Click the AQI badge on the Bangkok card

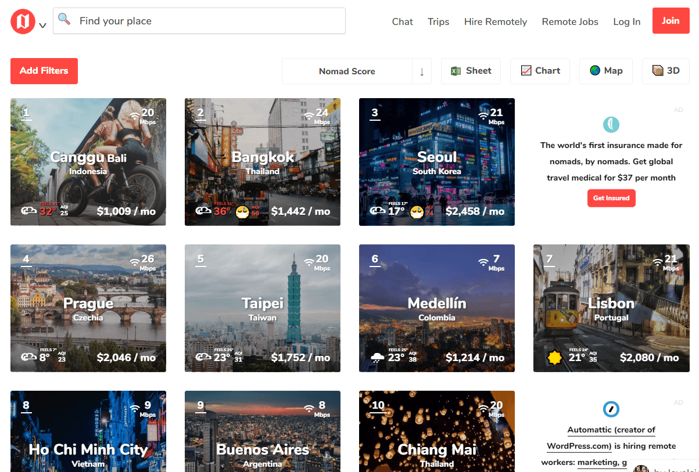[x=254, y=211]
